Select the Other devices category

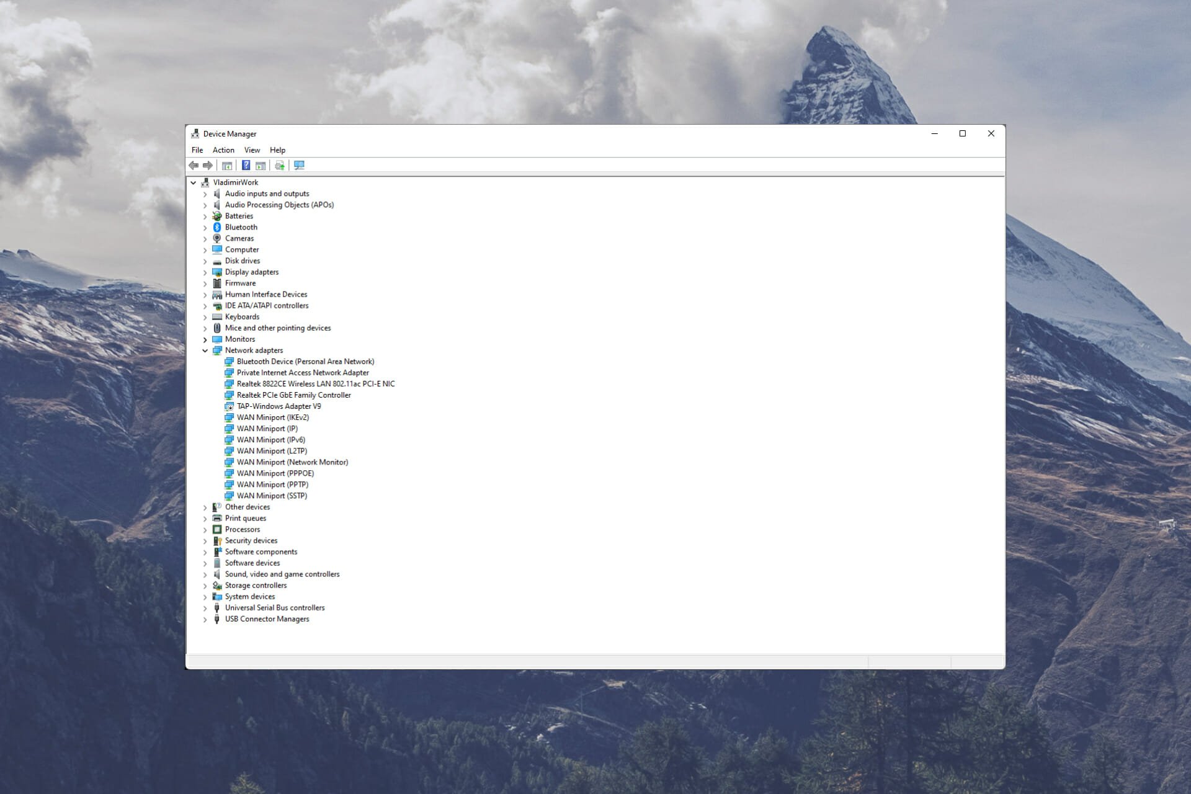point(248,507)
